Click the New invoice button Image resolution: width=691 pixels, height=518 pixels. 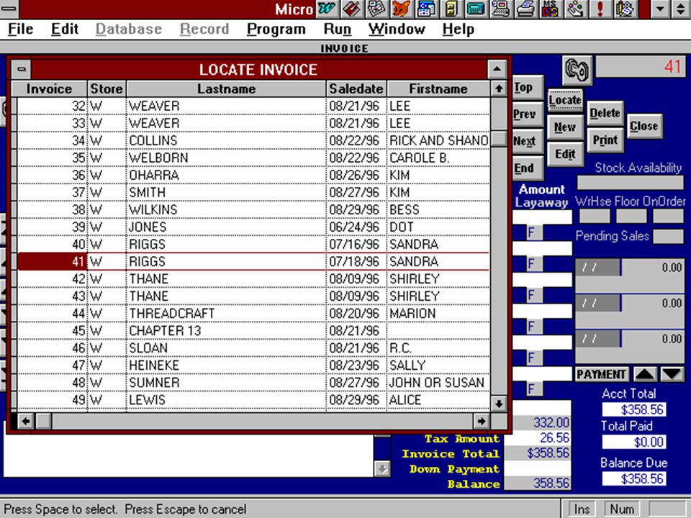coord(565,128)
